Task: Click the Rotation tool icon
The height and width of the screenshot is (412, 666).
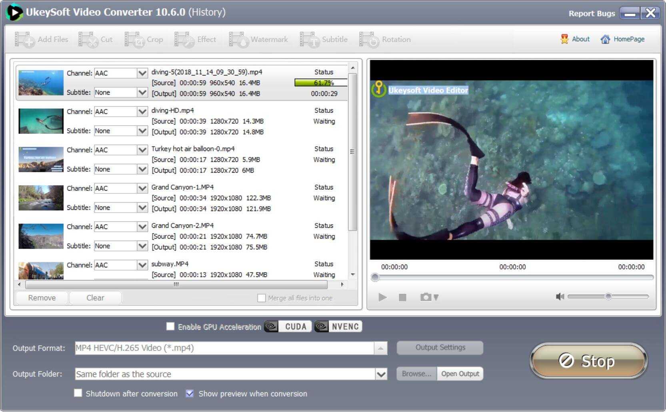Action: click(x=369, y=40)
